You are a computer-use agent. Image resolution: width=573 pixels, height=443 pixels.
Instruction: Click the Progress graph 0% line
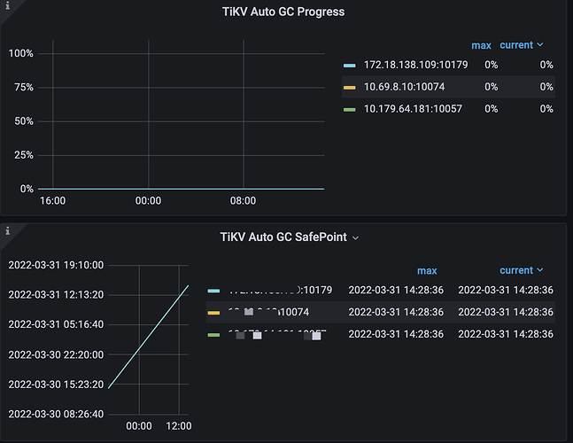(x=181, y=189)
